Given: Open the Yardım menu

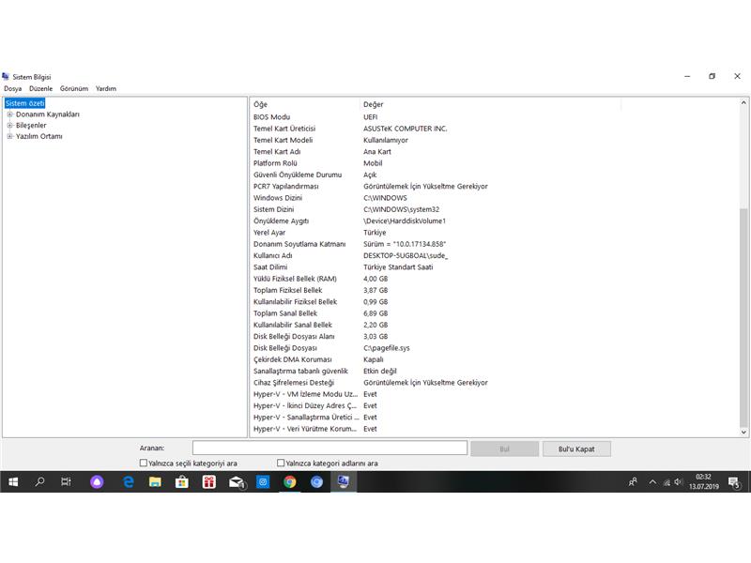Looking at the screenshot, I should point(106,88).
